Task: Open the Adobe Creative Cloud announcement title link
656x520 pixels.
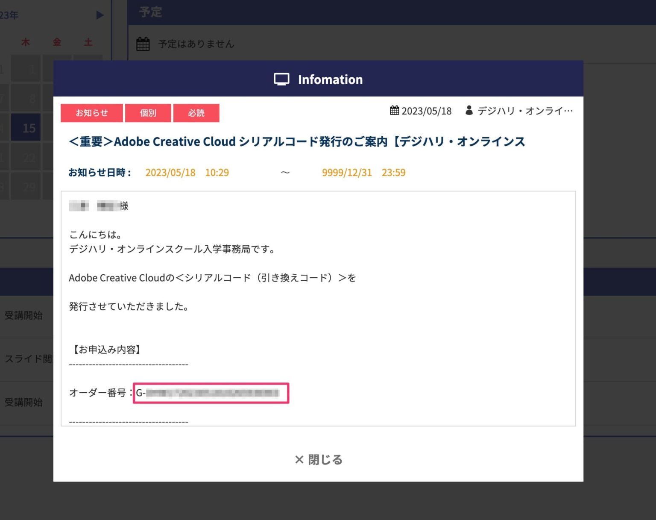Action: (297, 141)
